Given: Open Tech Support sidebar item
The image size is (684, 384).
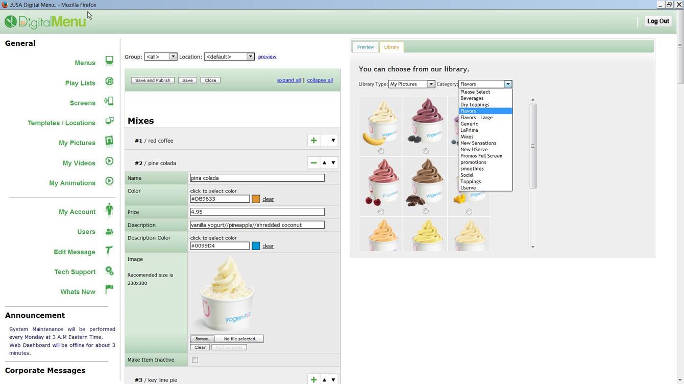Looking at the screenshot, I should (75, 272).
